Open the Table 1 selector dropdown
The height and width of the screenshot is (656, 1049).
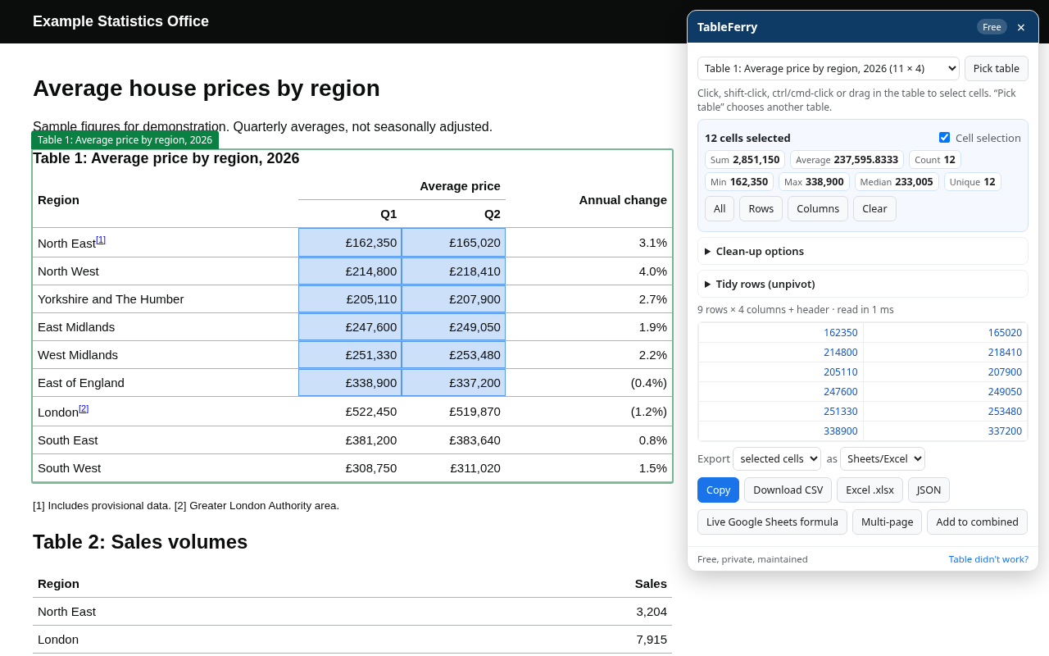(x=829, y=68)
